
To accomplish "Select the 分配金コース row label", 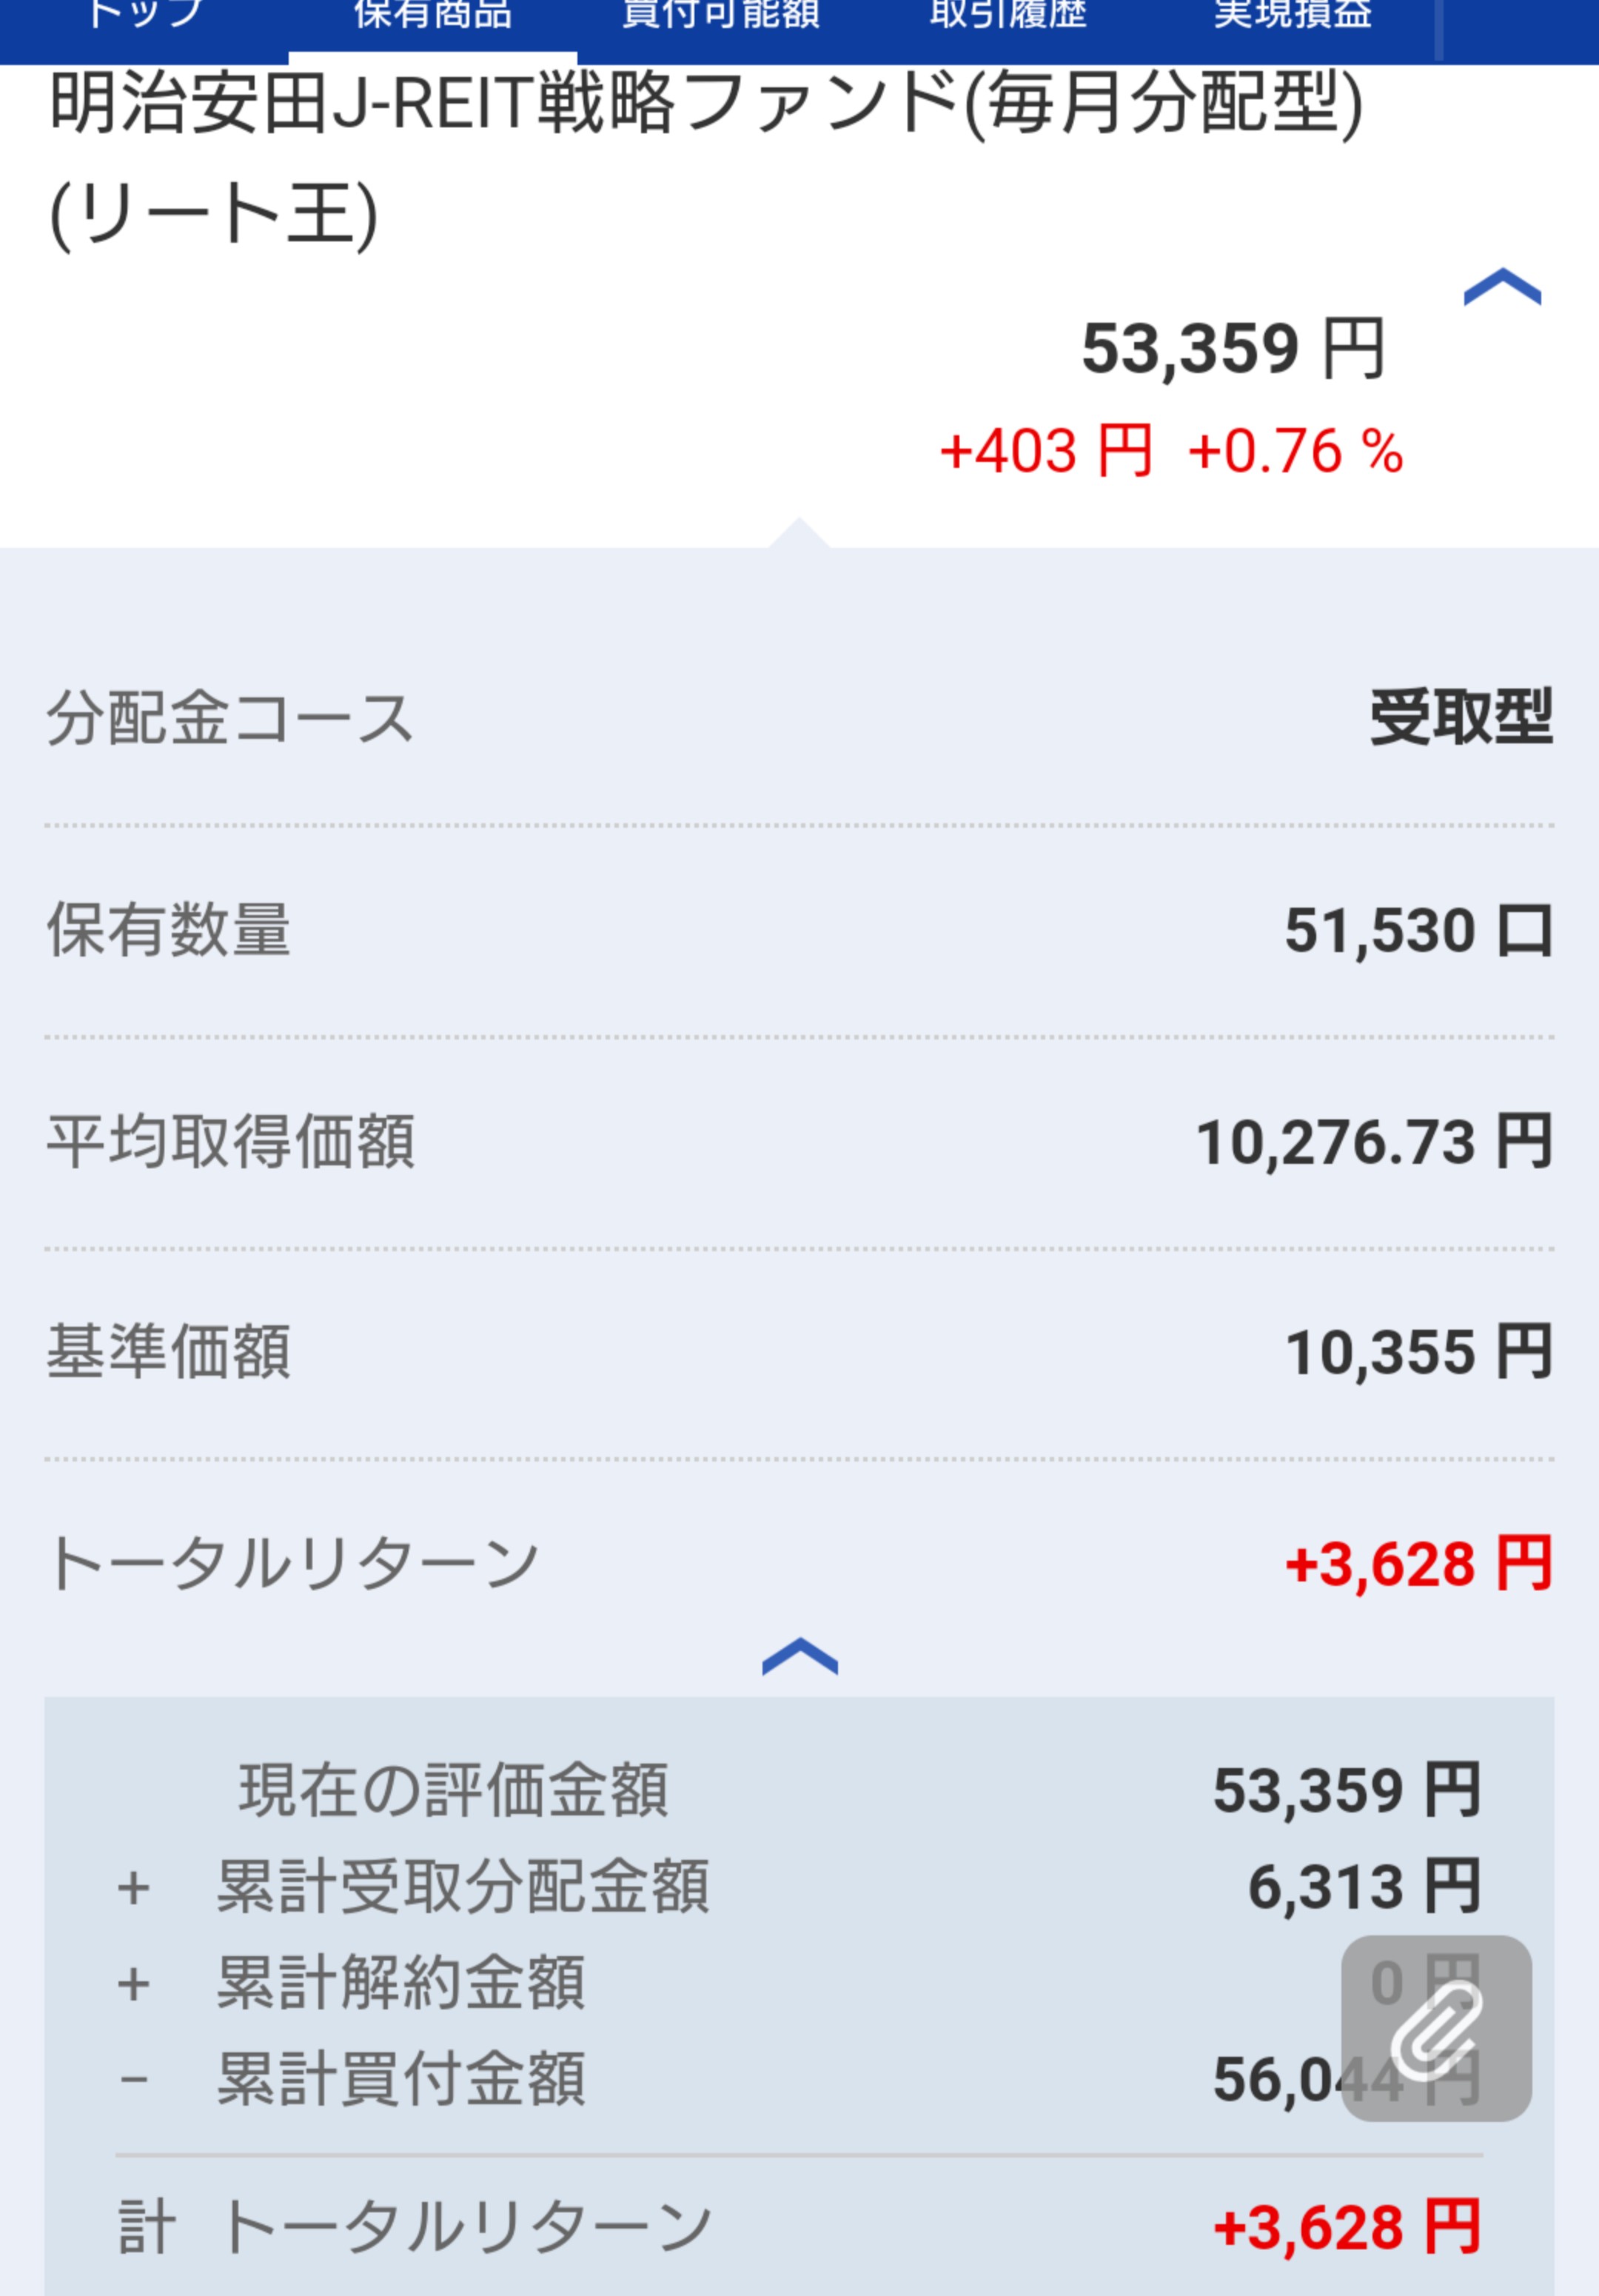I will (230, 719).
